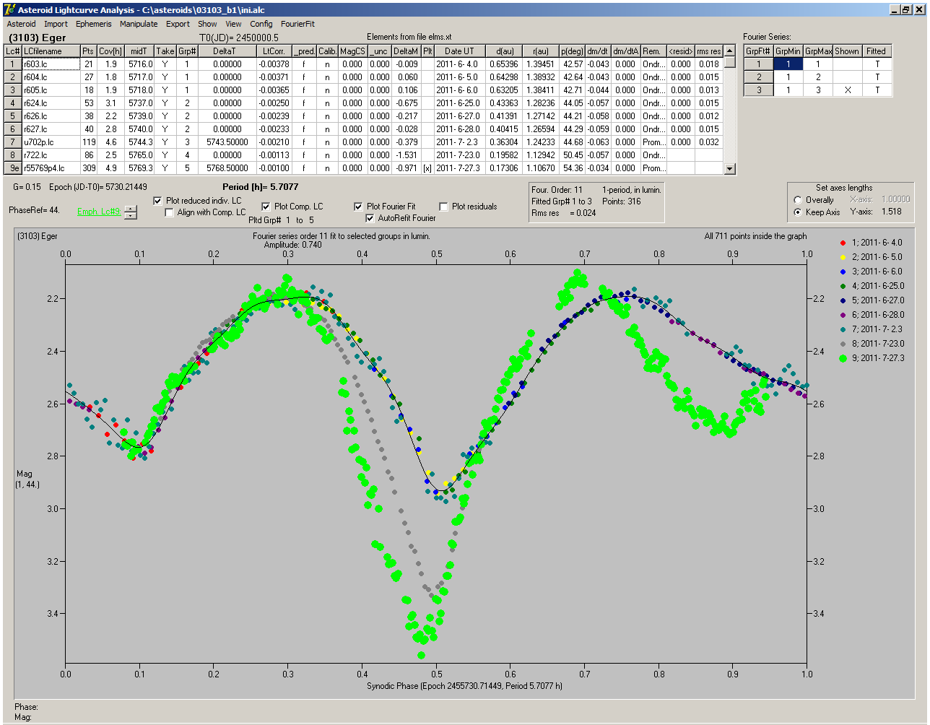Click the gray legend dot for 2011-7-23.0
Viewport: 930px width, 725px height.
(x=843, y=344)
